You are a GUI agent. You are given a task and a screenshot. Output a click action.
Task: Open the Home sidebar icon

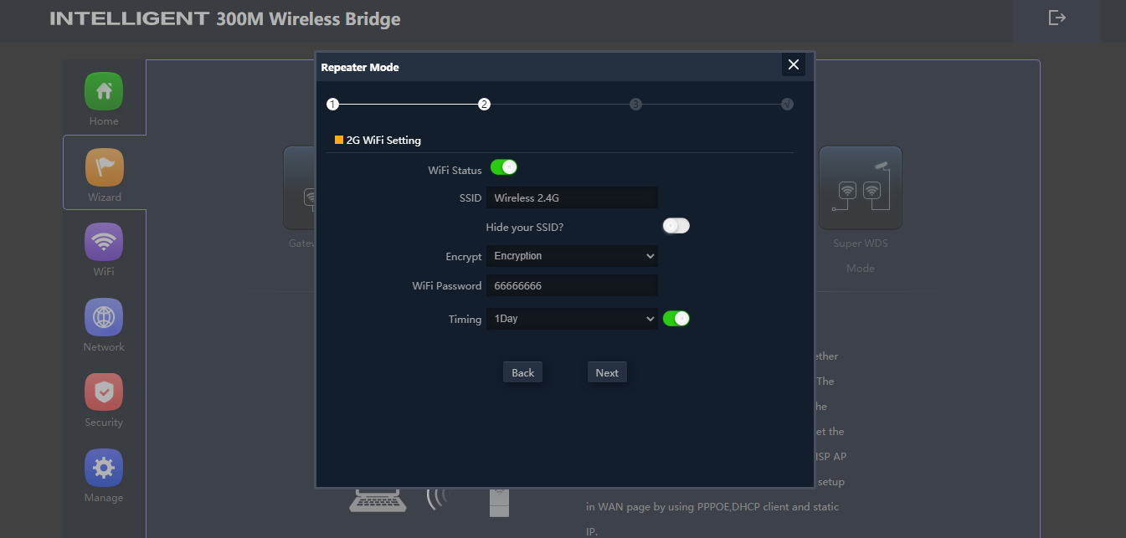[x=104, y=91]
